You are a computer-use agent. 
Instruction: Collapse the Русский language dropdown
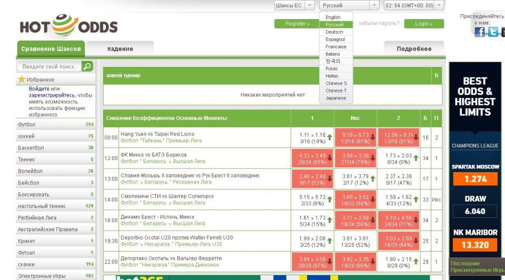(x=374, y=5)
